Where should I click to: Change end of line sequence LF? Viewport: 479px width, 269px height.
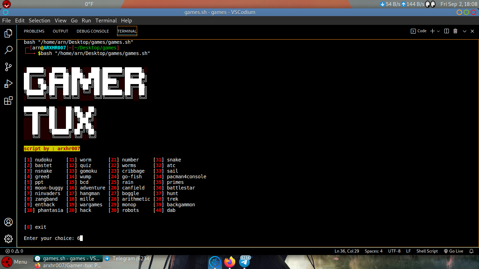[x=409, y=251]
